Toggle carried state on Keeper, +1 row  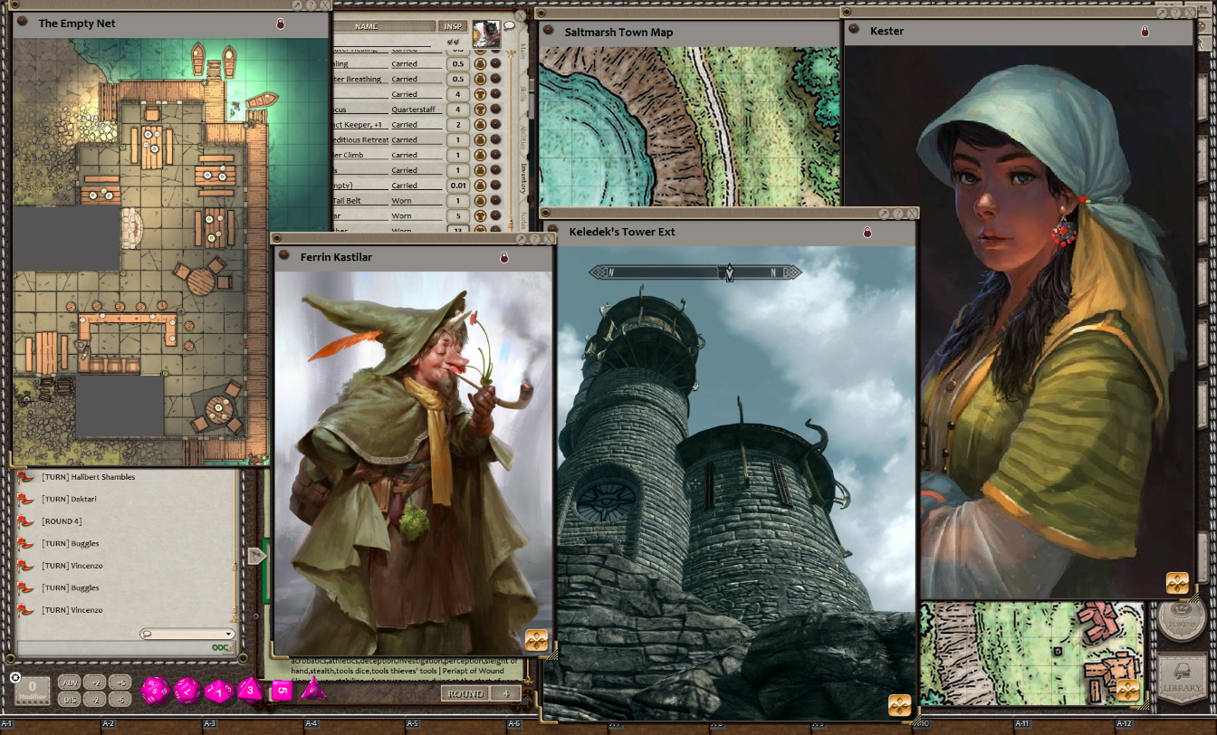click(481, 125)
